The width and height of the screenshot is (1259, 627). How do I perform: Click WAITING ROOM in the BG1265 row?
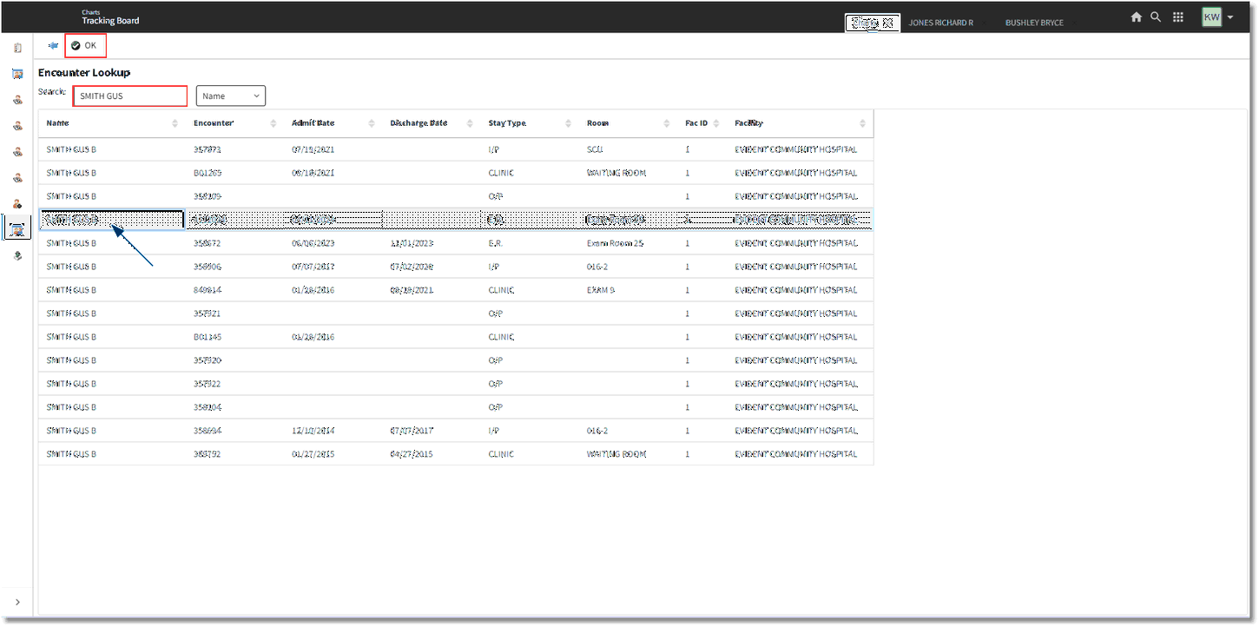point(616,173)
